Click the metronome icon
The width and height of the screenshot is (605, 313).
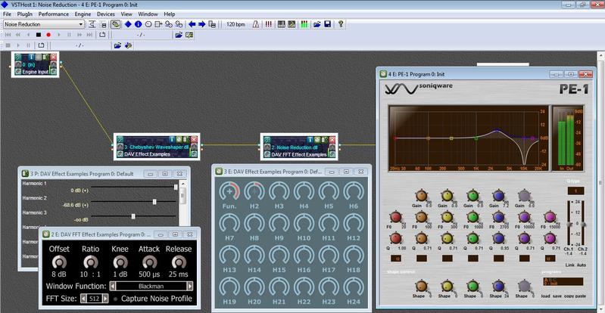click(x=256, y=24)
